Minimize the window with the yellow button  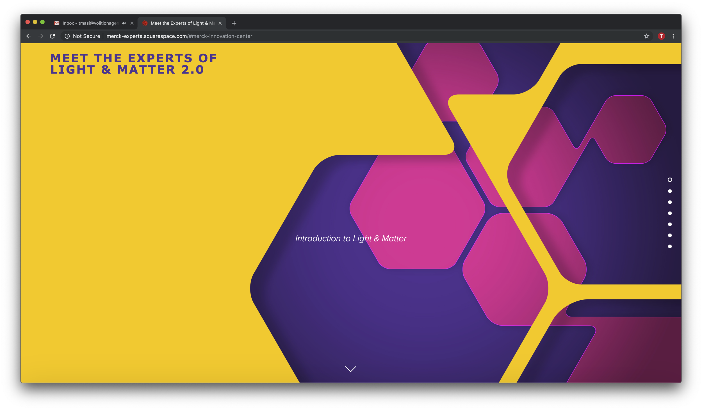[35, 22]
